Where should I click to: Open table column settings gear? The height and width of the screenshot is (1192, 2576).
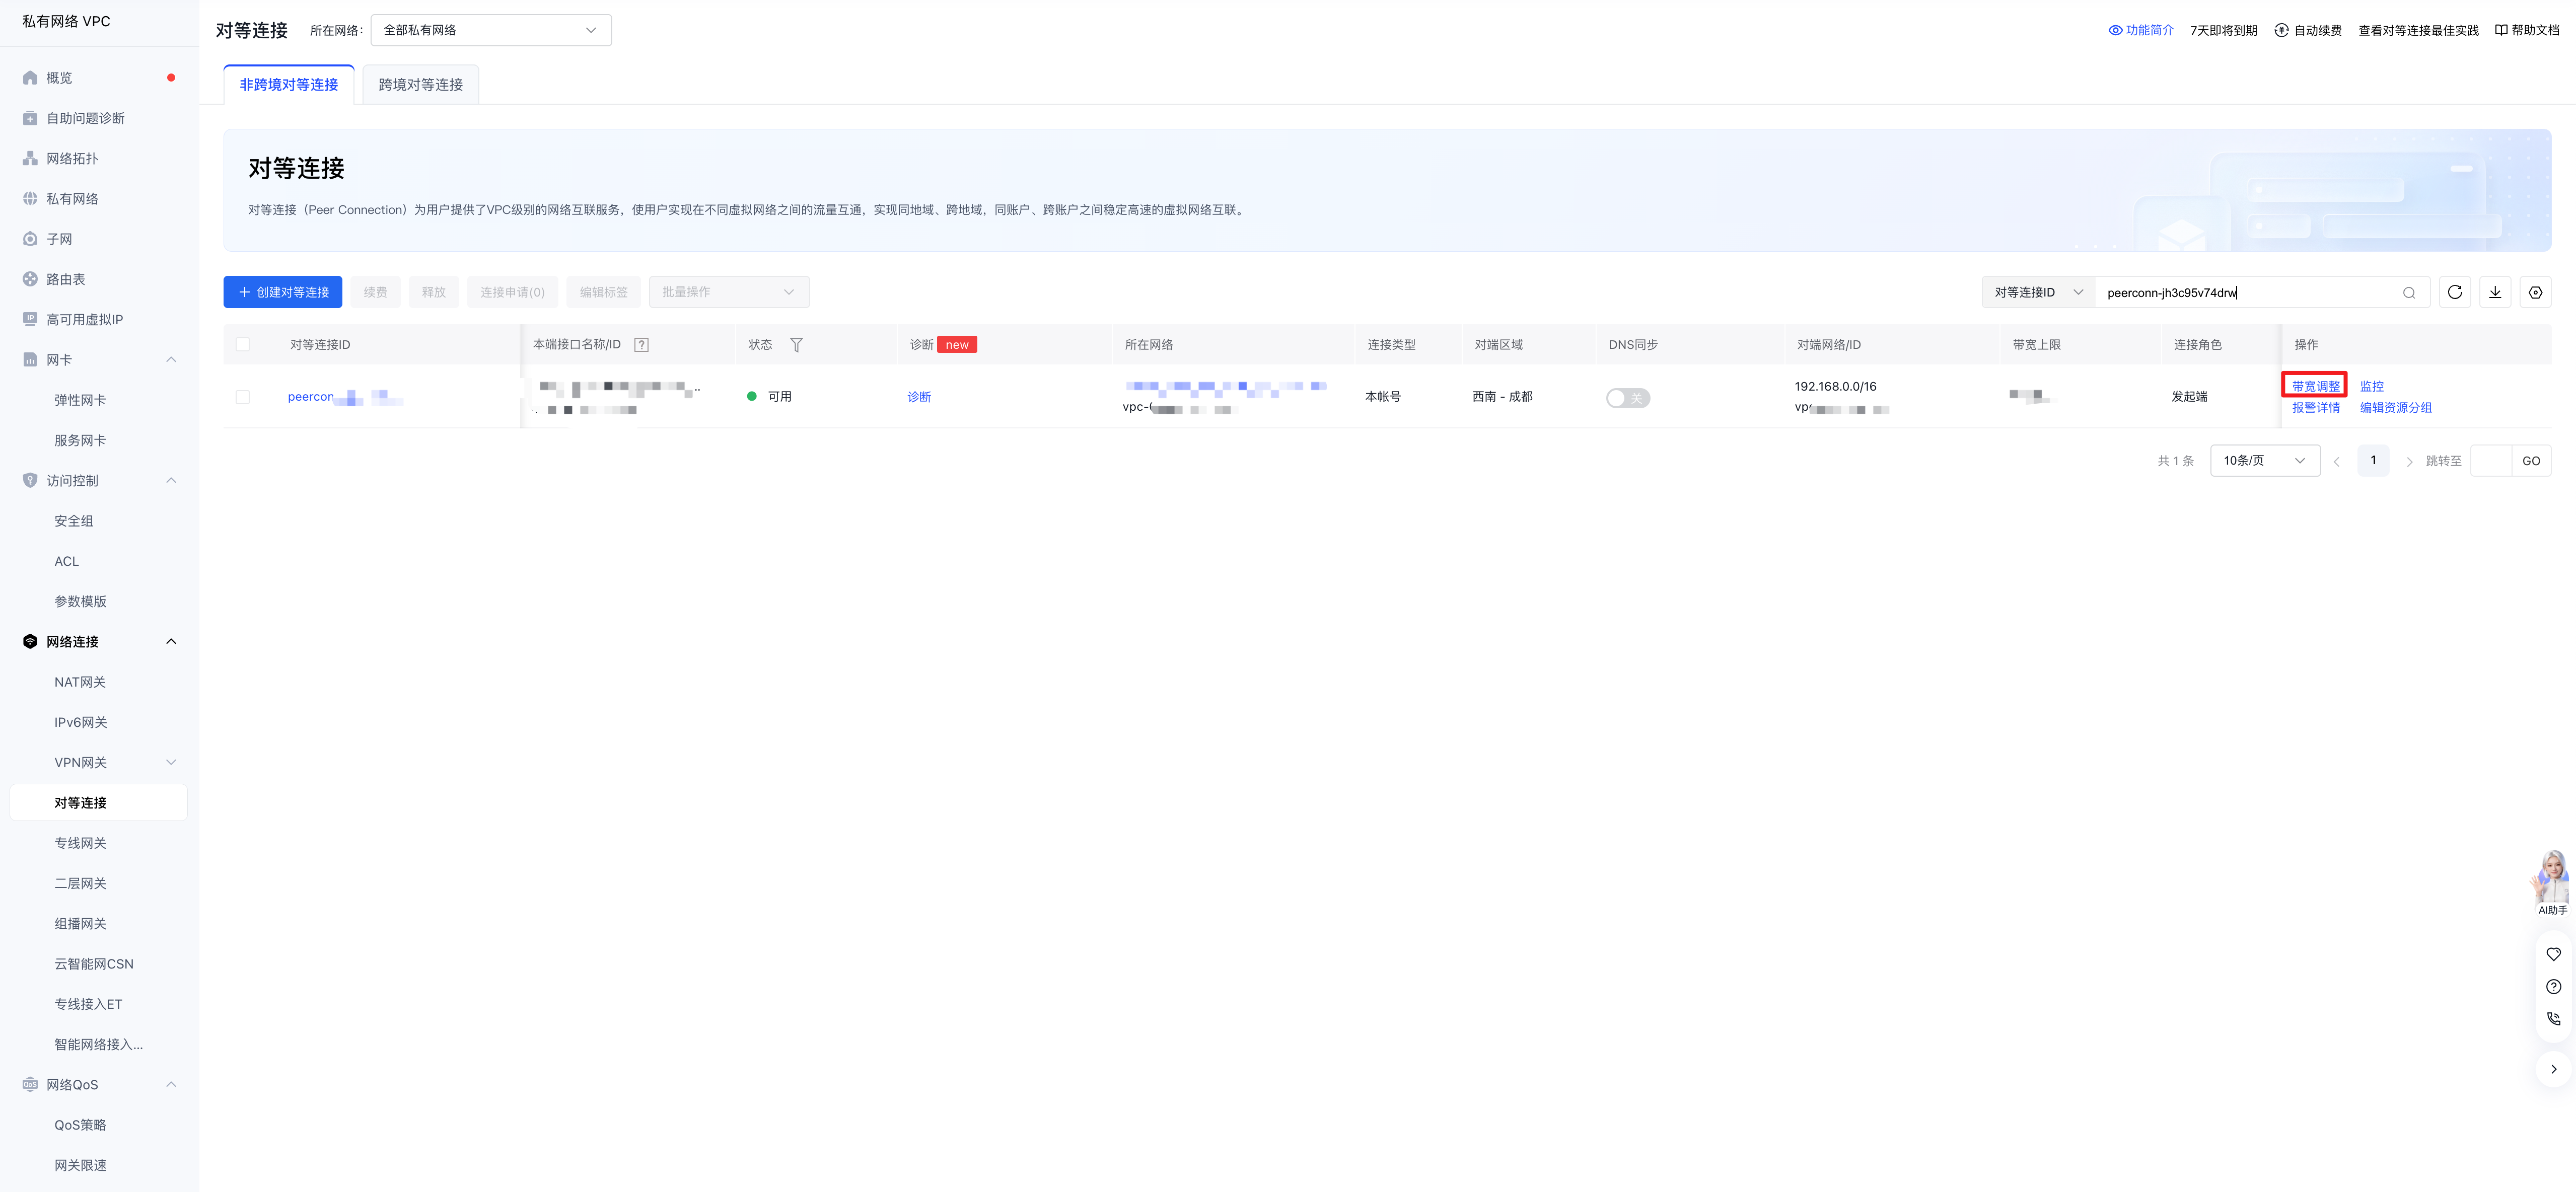click(x=2535, y=292)
